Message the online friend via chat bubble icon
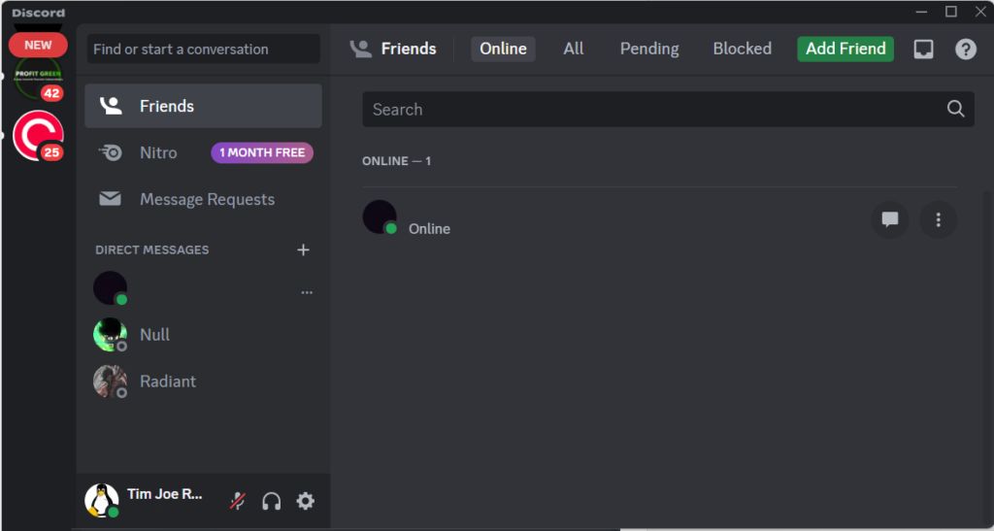 [890, 220]
